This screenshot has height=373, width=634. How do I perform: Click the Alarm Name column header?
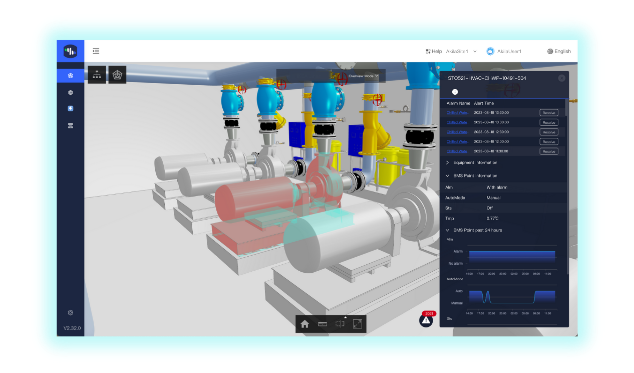click(458, 103)
